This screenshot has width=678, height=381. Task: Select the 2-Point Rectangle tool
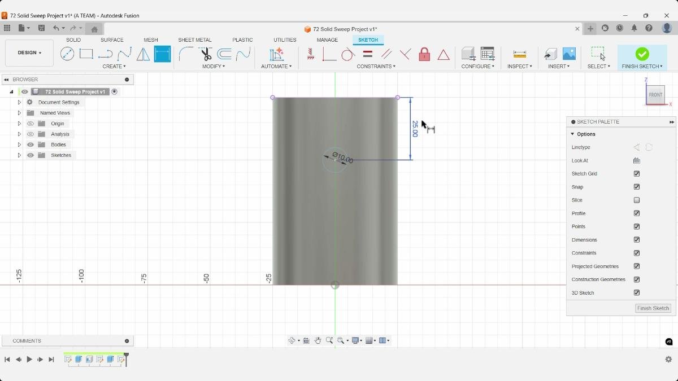click(x=86, y=54)
